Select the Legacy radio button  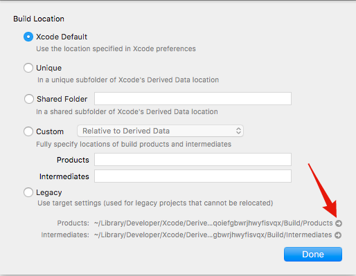pyautogui.click(x=28, y=192)
